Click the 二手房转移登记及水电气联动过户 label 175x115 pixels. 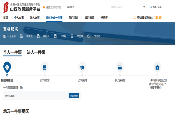tap(157, 82)
